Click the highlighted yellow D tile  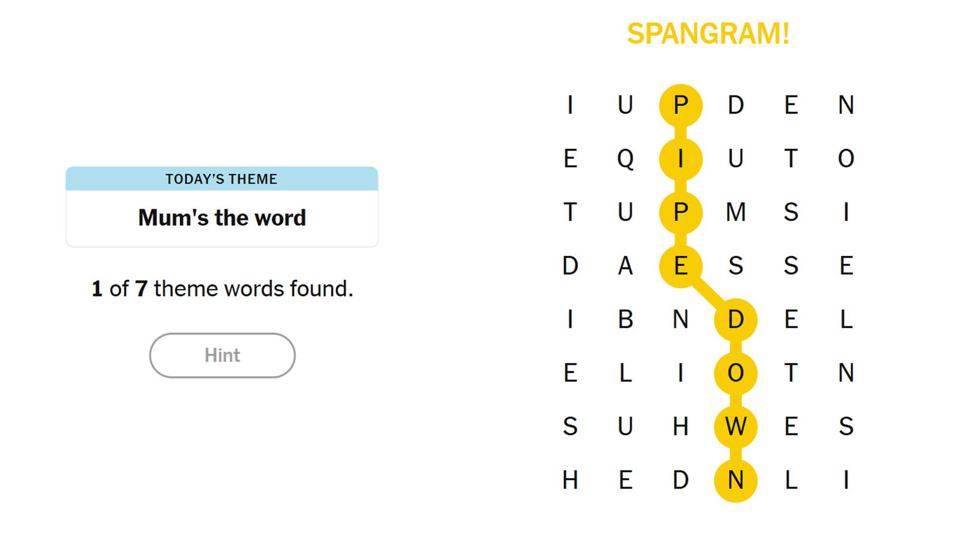coord(736,320)
